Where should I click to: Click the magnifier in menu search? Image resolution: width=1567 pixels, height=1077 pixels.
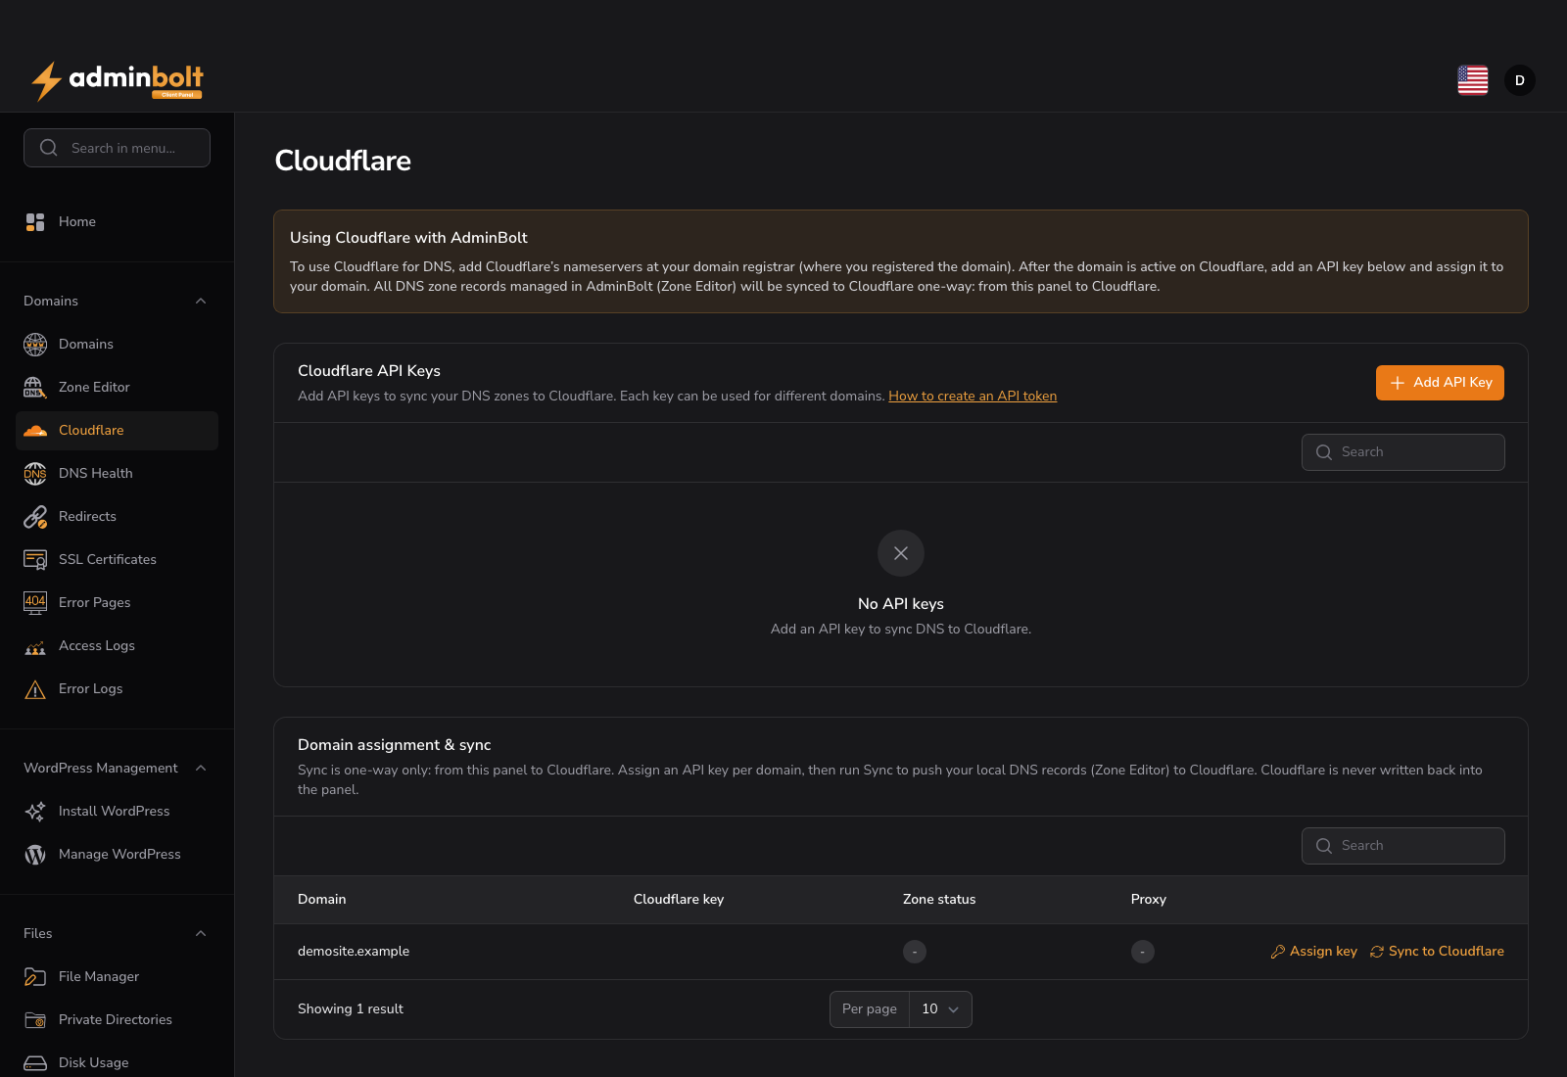[x=49, y=148]
